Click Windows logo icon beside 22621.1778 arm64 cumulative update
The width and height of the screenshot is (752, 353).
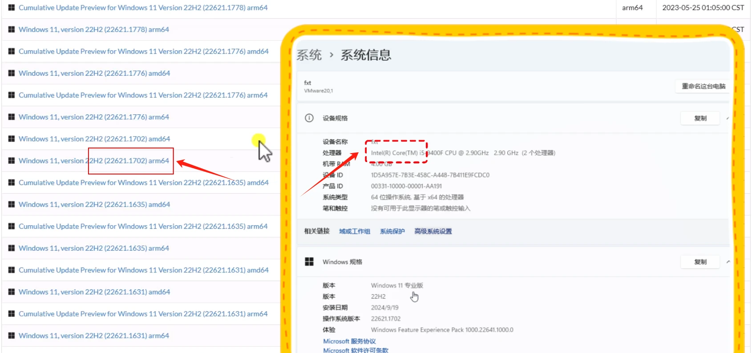pos(12,8)
